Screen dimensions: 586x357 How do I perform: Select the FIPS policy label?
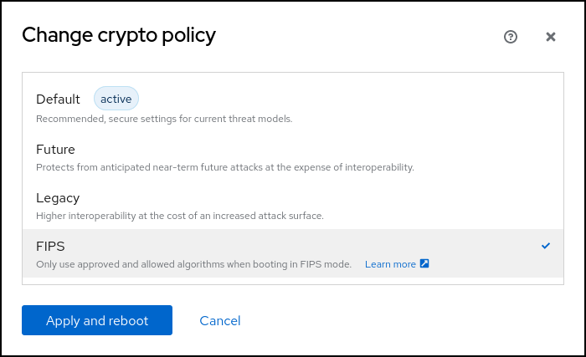[x=50, y=247]
